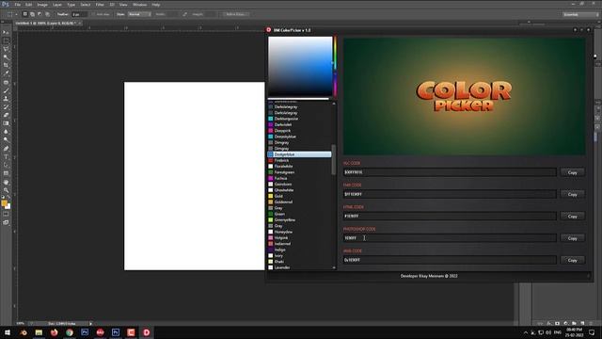This screenshot has width=602, height=339.
Task: Select the Dodge tool
Action: click(6, 140)
